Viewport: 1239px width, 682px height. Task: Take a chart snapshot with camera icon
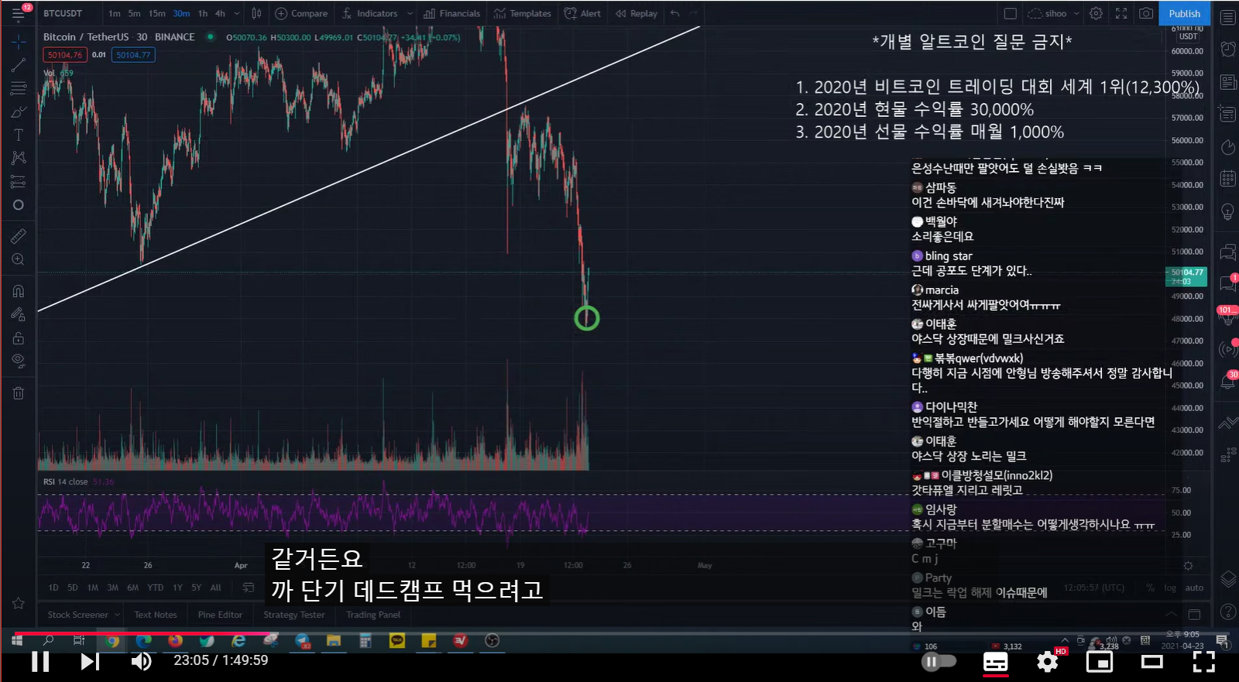tap(1146, 13)
